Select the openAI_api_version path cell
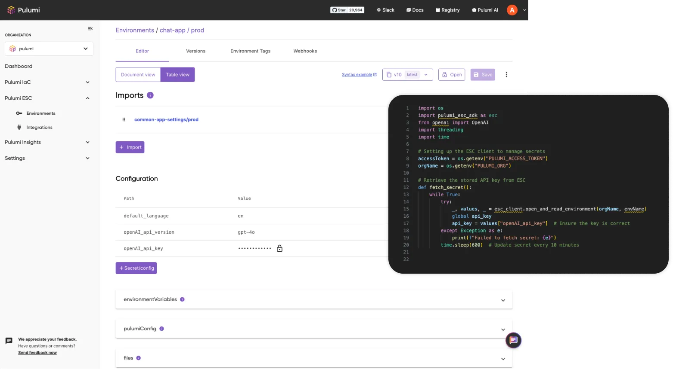 click(149, 232)
